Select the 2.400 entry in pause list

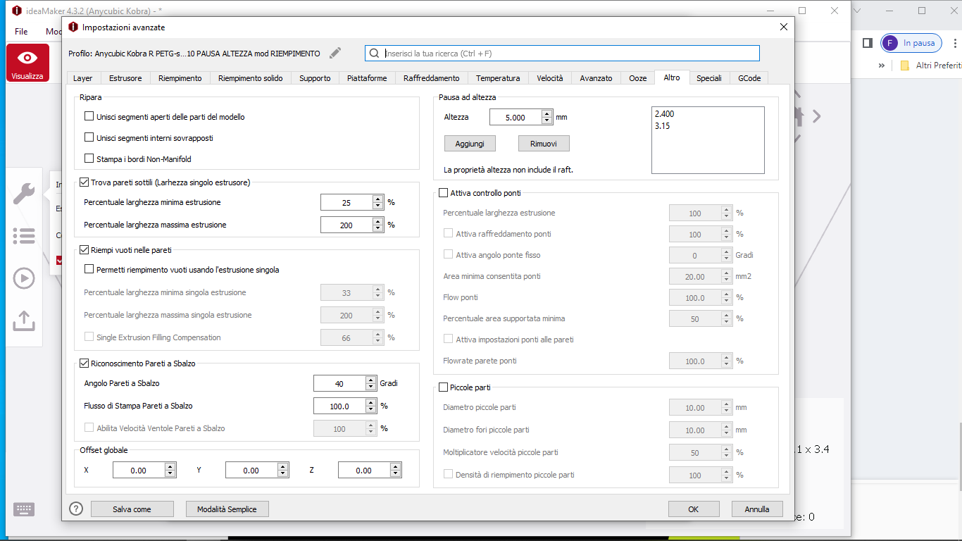click(665, 114)
